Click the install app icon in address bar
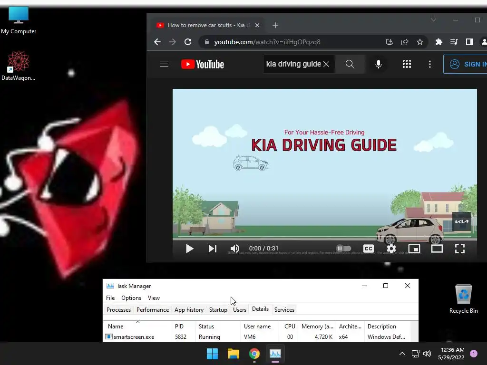This screenshot has width=487, height=365. (x=389, y=42)
